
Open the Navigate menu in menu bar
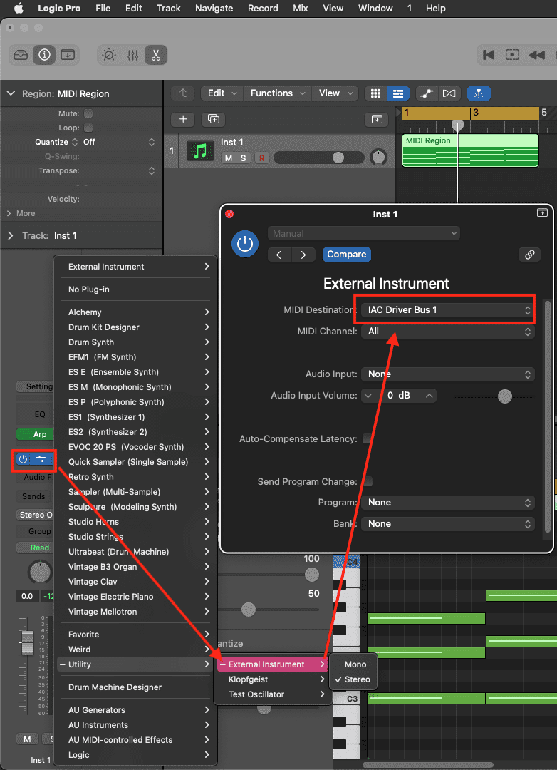pyautogui.click(x=214, y=9)
